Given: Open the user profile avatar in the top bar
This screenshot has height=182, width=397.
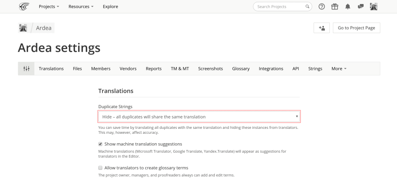Looking at the screenshot, I should 374,7.
